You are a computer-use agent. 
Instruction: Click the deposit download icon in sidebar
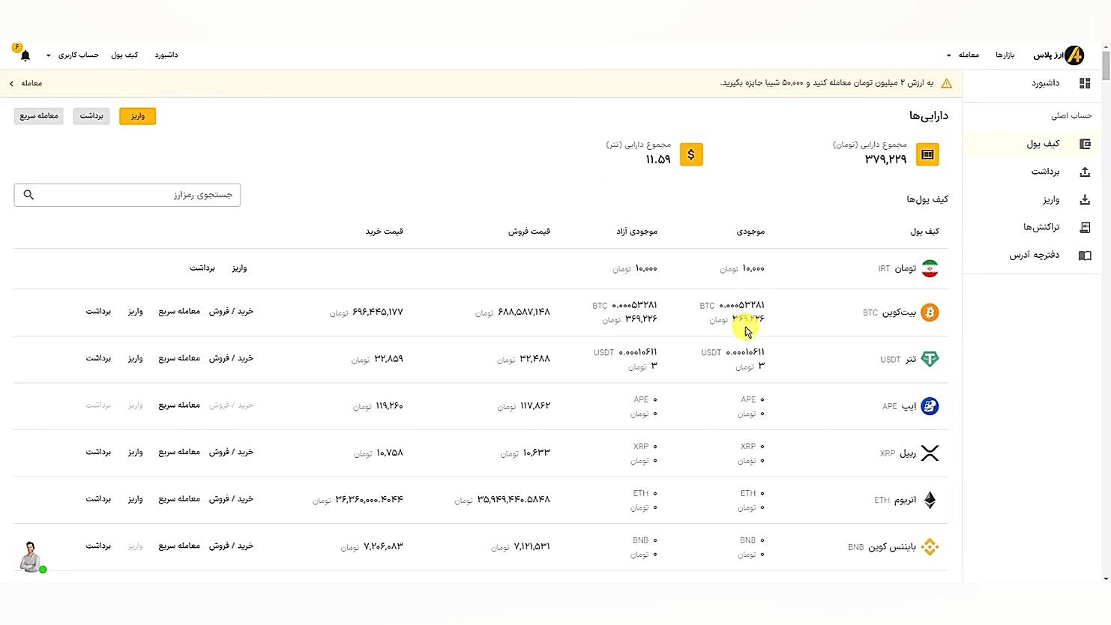tap(1085, 199)
